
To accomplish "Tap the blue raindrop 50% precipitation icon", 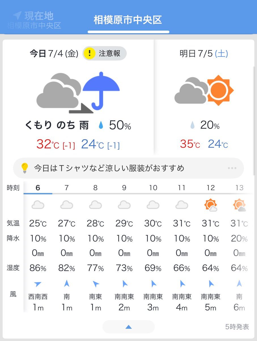I will pyautogui.click(x=101, y=125).
